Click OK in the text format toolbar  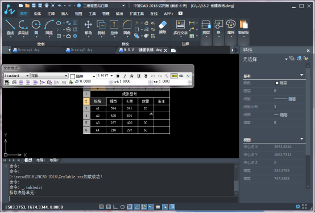[x=181, y=76]
